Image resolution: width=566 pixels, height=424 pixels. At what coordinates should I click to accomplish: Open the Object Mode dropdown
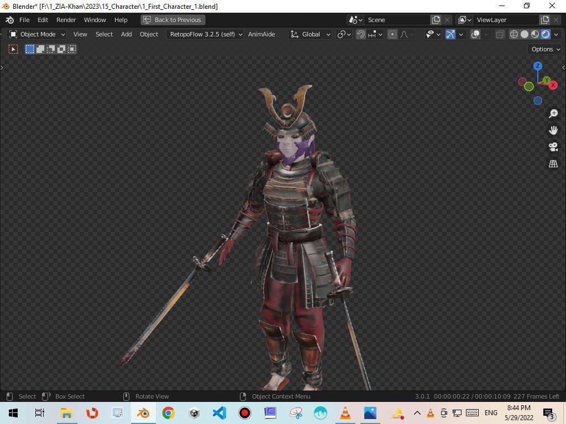[37, 34]
